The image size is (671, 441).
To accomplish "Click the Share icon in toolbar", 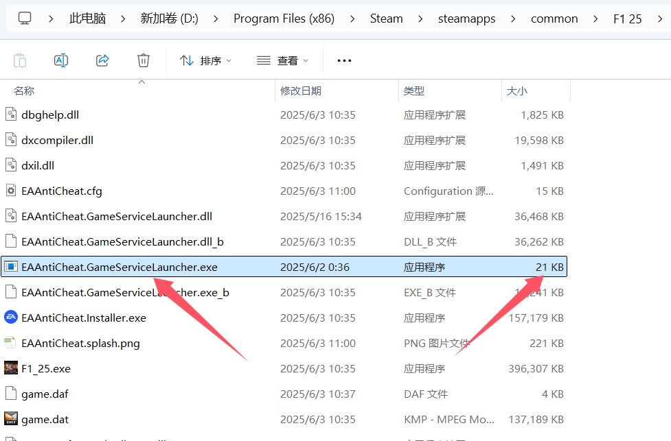I will point(102,60).
